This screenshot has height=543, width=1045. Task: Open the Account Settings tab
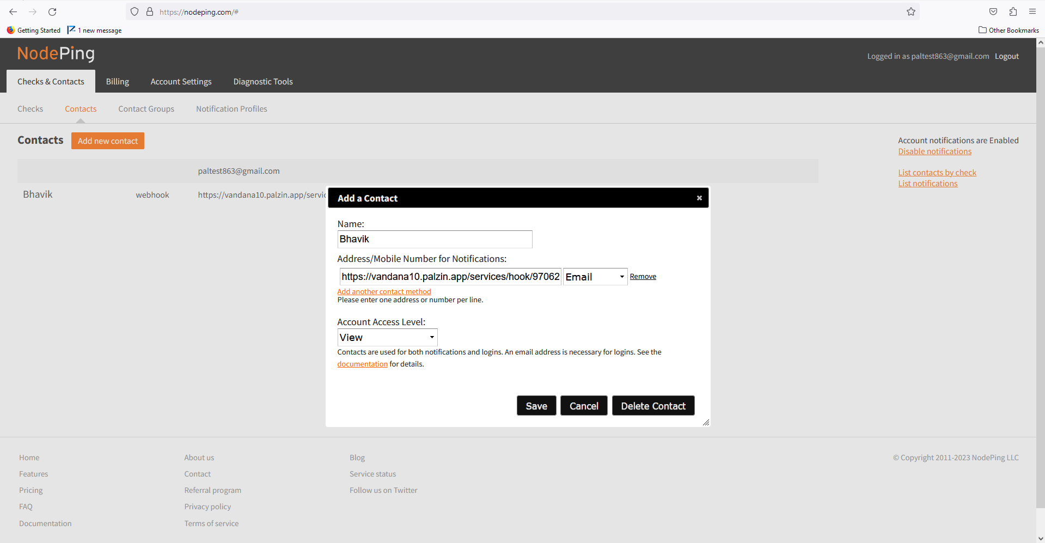pyautogui.click(x=181, y=82)
